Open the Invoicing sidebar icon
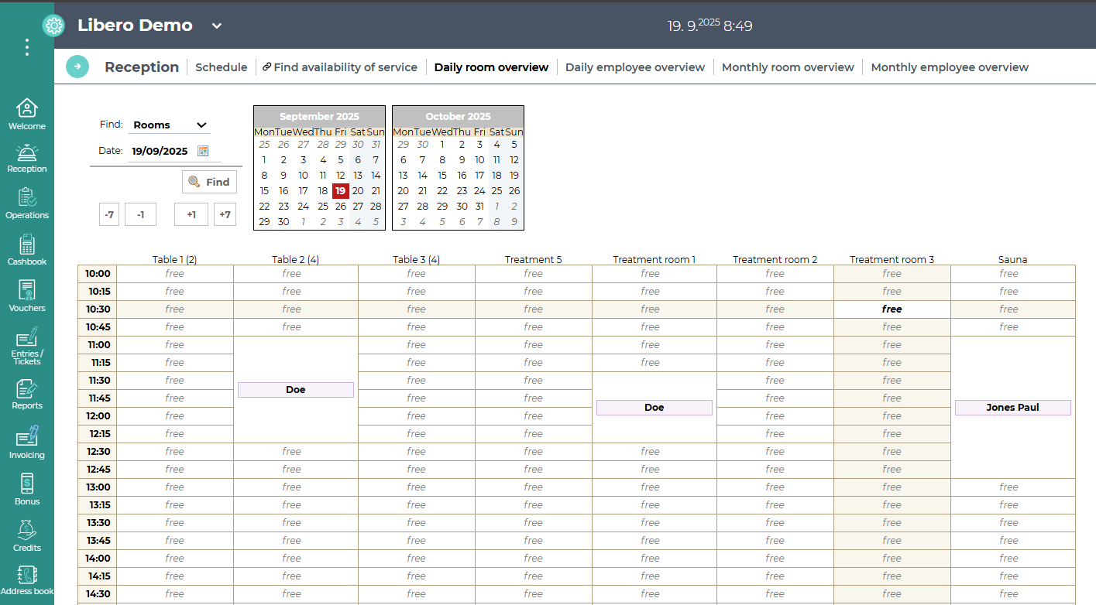 click(27, 438)
